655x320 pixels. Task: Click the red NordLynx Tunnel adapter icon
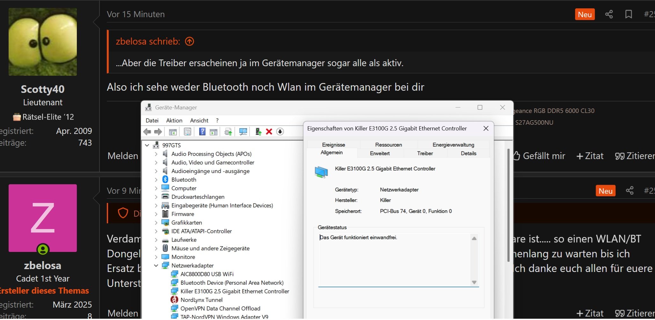[174, 300]
